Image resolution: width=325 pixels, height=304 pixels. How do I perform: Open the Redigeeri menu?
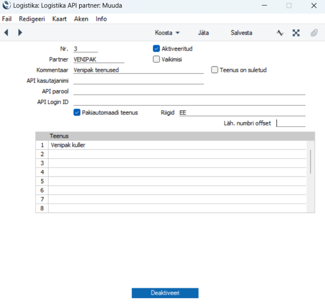32,19
